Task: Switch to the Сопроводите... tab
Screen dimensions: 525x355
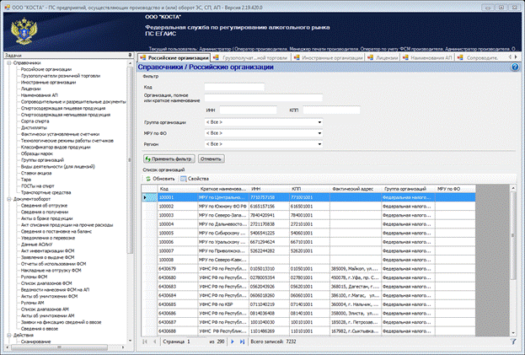Action: tap(478, 57)
